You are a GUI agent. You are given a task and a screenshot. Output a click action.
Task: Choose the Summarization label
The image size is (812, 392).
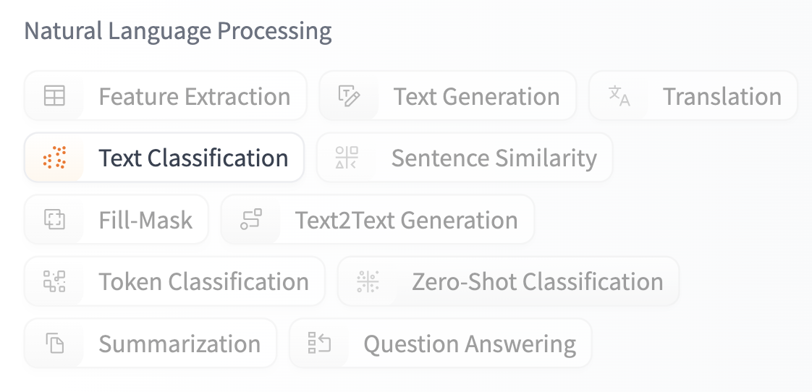[179, 344]
